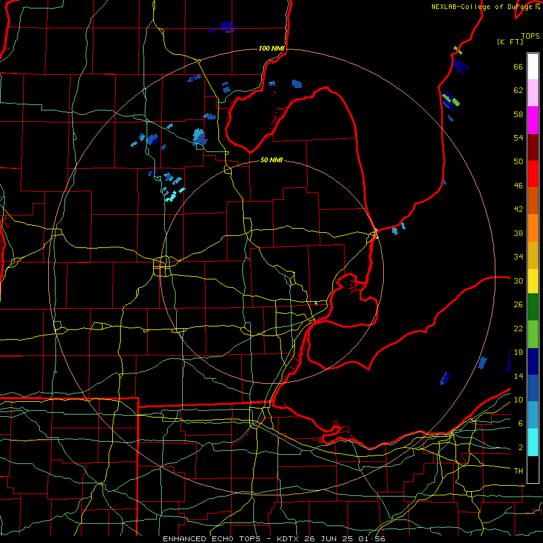The height and width of the screenshot is (543, 543).
Task: Pick the black swatch beside the TH label
Action: point(533,469)
